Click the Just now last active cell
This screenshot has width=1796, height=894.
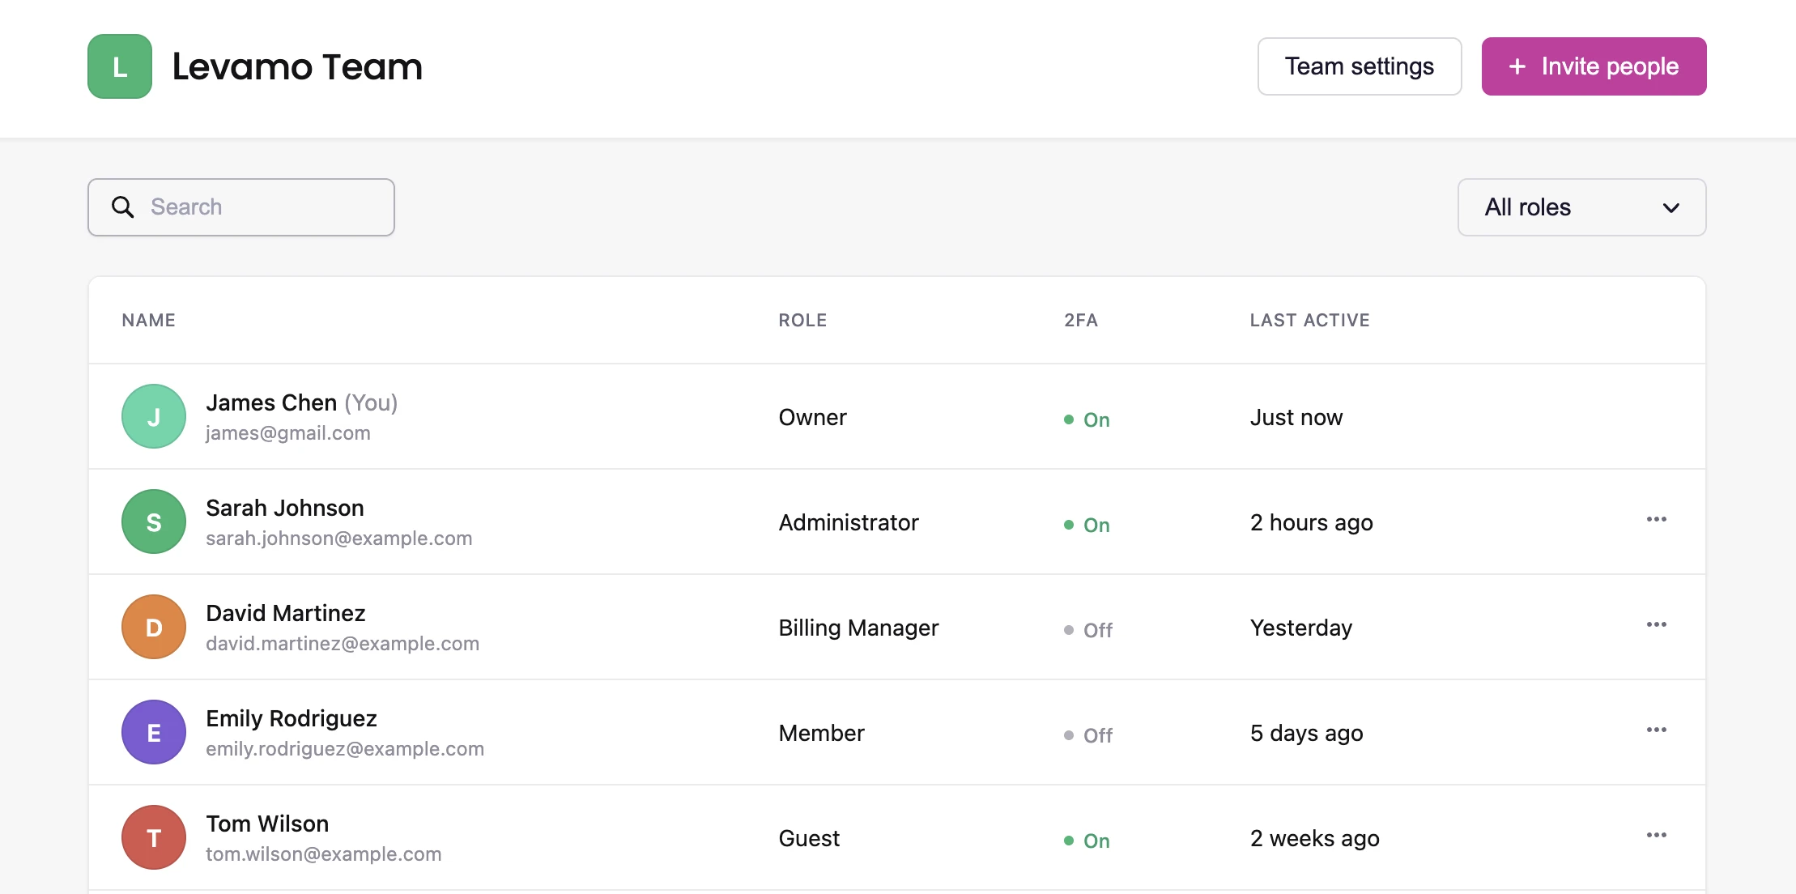tap(1296, 417)
